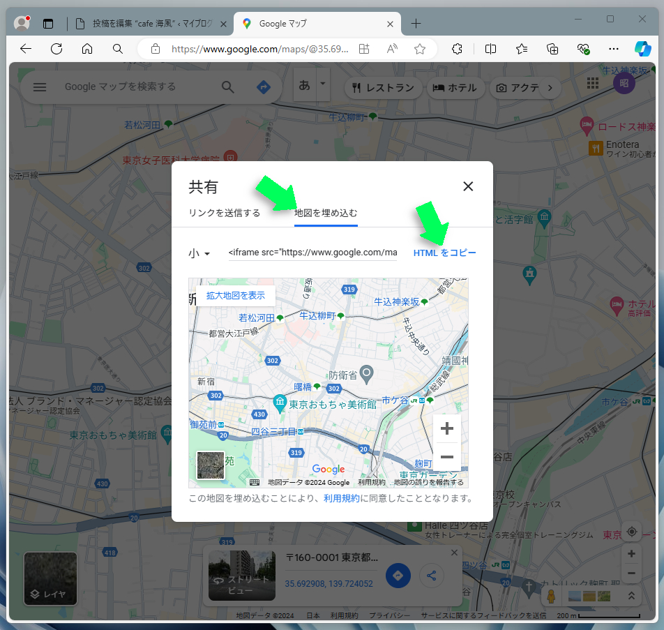Filter the map by ホテル
The width and height of the screenshot is (664, 630).
(x=455, y=88)
